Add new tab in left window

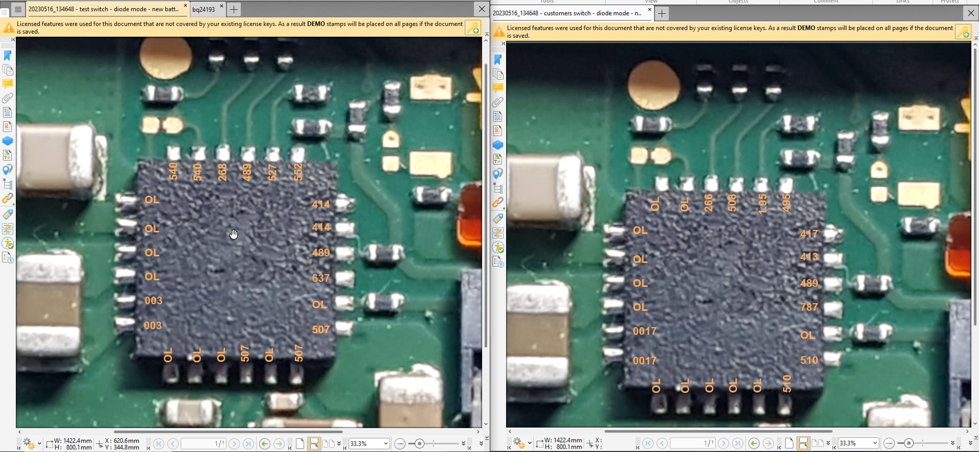[234, 9]
